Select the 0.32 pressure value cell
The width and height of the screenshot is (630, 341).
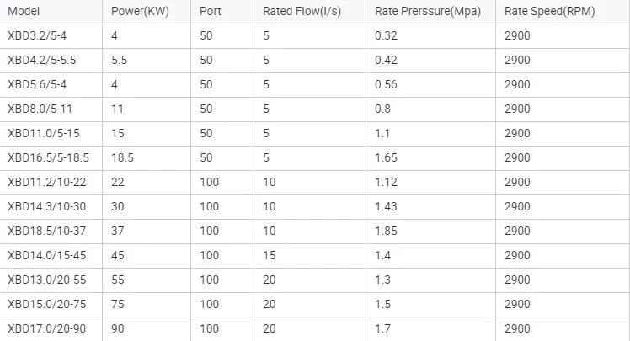click(386, 36)
